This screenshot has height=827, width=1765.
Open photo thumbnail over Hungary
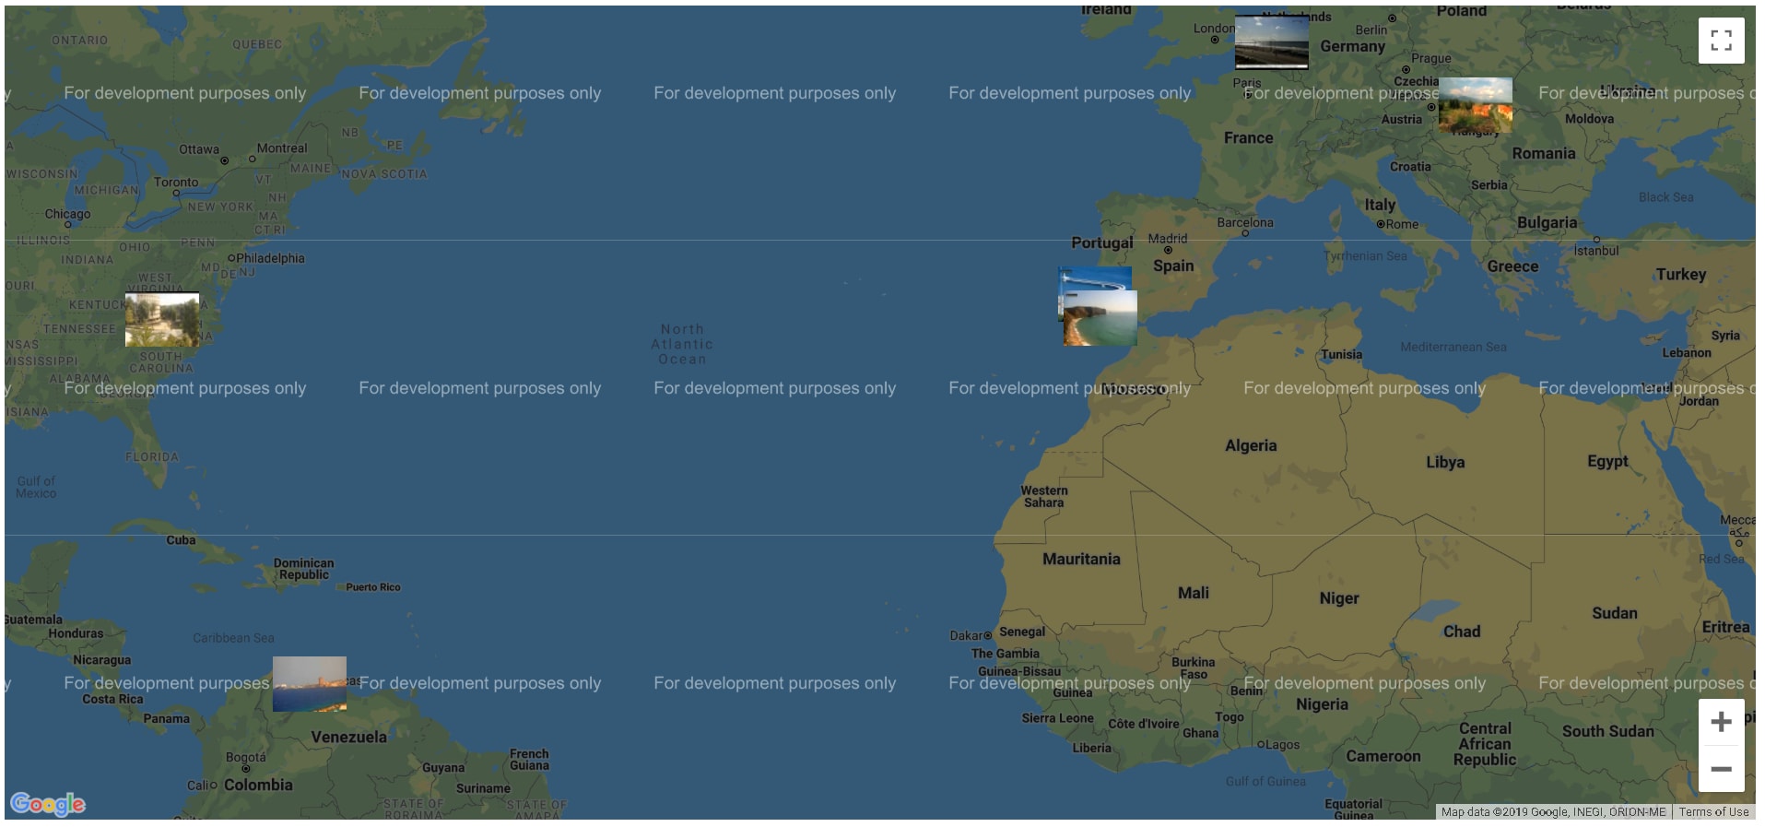click(1475, 106)
